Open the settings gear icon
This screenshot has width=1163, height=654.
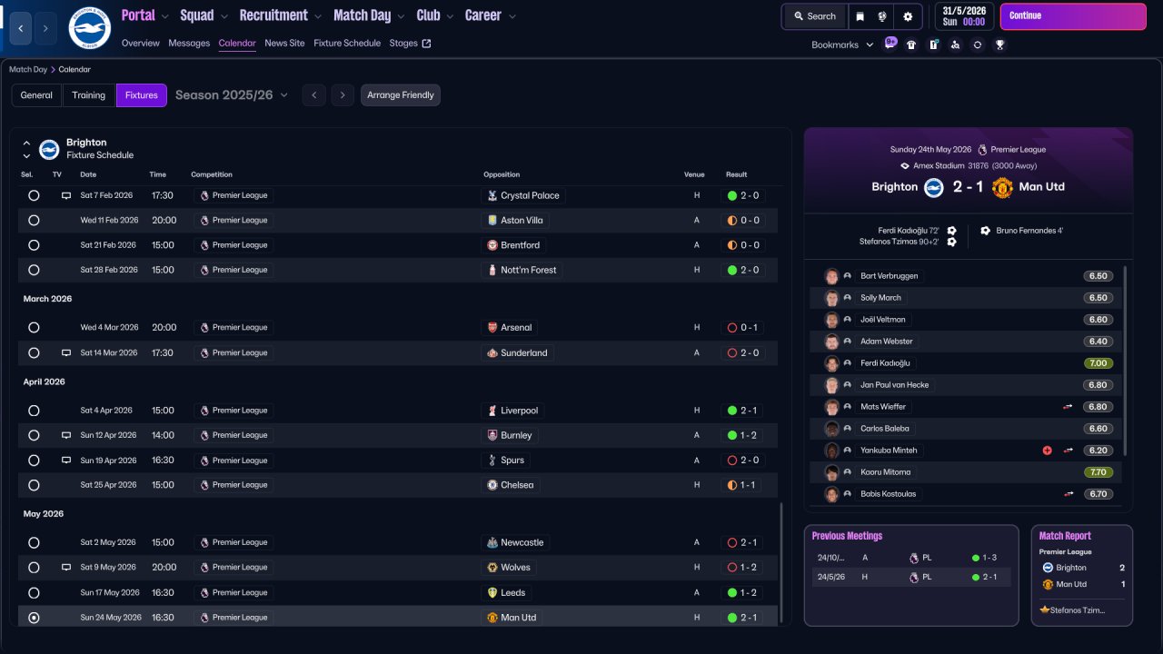(908, 16)
